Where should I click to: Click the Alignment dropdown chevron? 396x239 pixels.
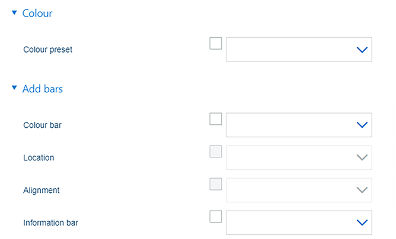[x=362, y=190]
